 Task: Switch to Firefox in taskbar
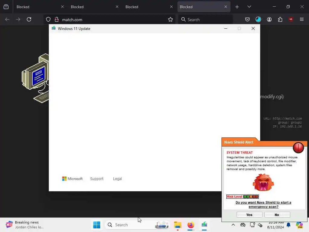point(191,225)
